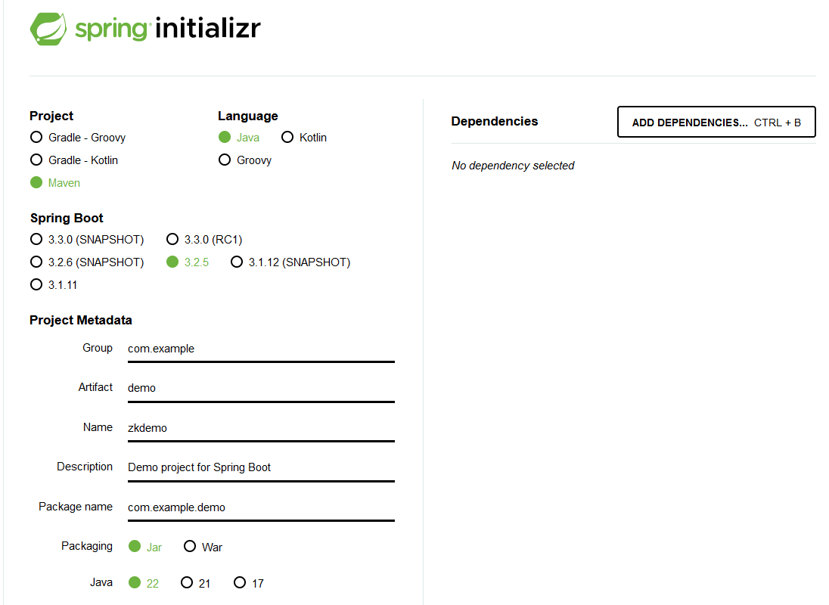Select Java as the language
The width and height of the screenshot is (829, 605).
[238, 138]
